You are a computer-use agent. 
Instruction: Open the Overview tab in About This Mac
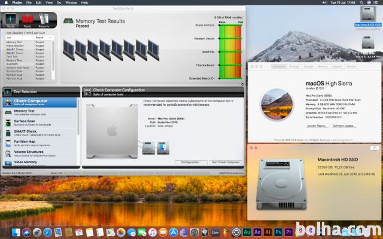pos(279,66)
